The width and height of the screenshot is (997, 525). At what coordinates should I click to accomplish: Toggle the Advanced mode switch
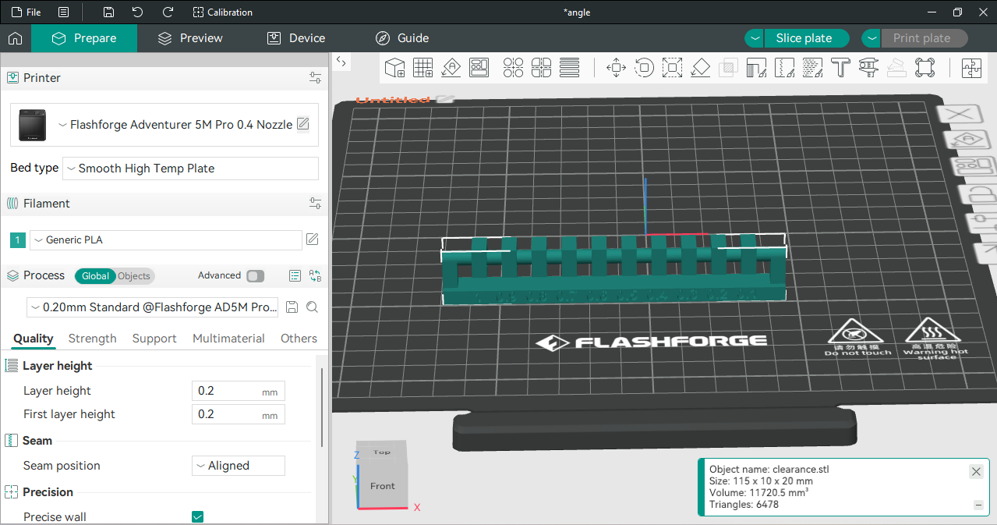pos(255,275)
